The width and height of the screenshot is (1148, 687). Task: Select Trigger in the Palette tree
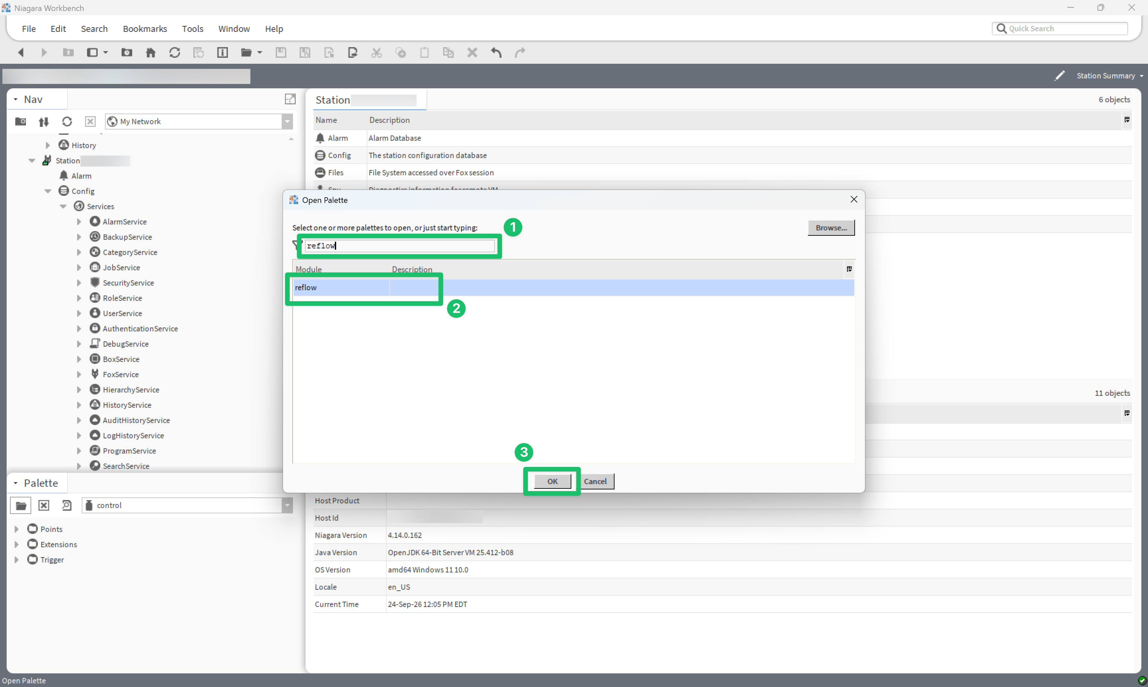(52, 560)
